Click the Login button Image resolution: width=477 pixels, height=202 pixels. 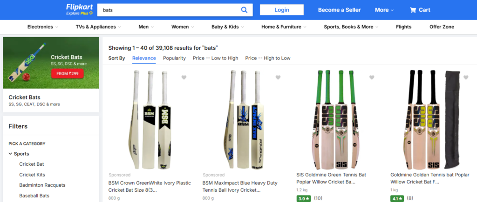[x=282, y=10]
